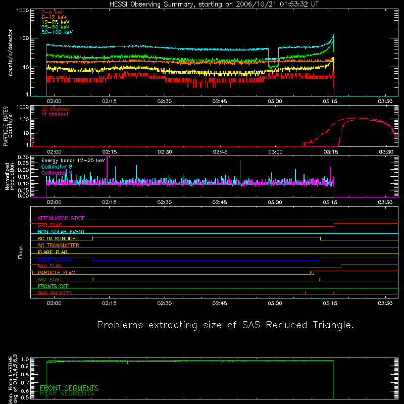Click the blue 'ECLIPSE FLAG' label
The height and width of the screenshot is (404, 404).
click(x=55, y=259)
